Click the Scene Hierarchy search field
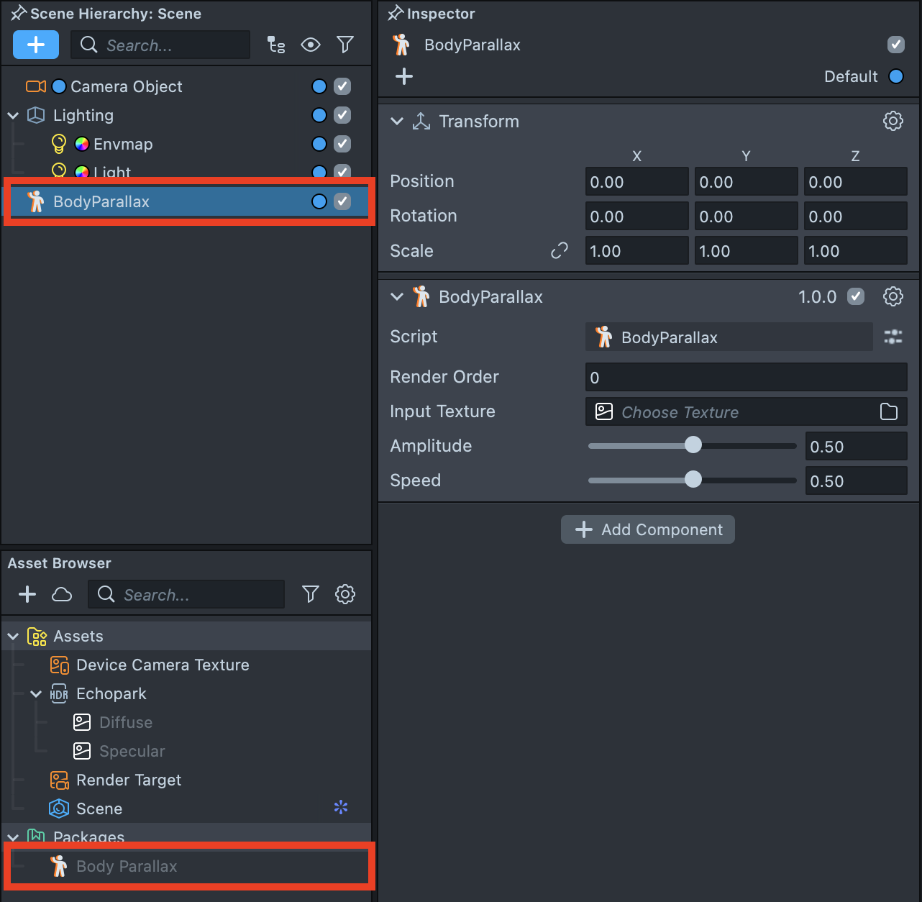Viewport: 922px width, 902px height. click(x=160, y=45)
